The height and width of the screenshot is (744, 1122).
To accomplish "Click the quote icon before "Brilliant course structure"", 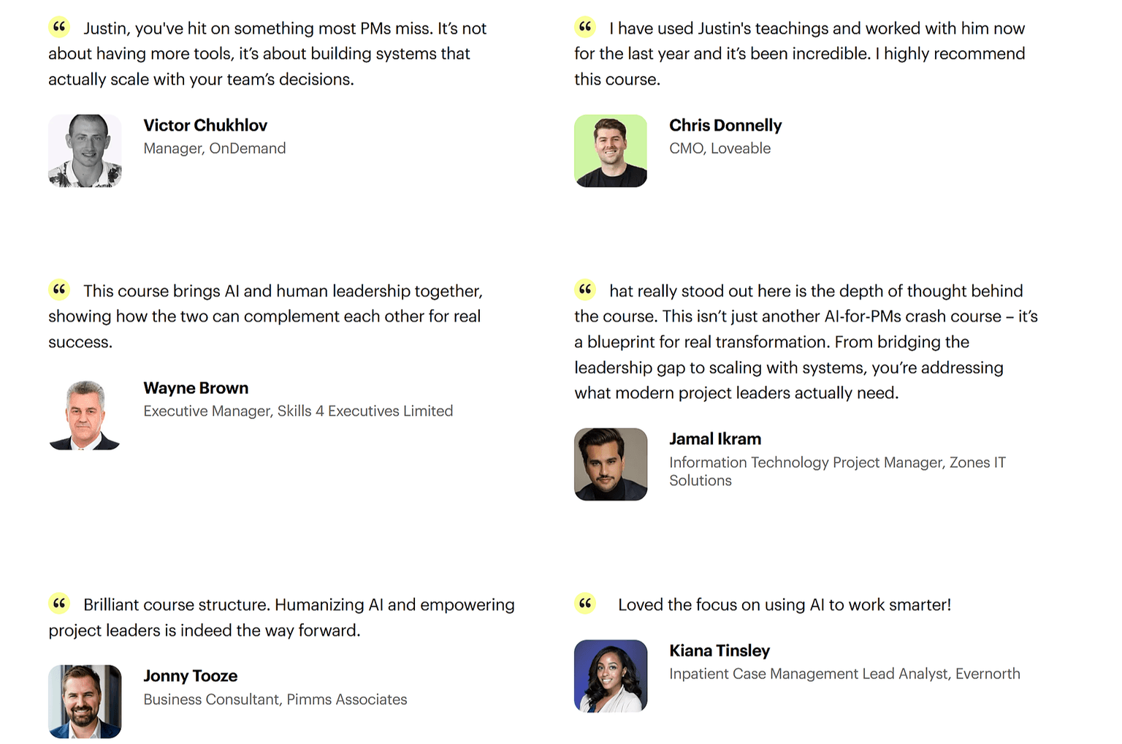I will tap(59, 604).
